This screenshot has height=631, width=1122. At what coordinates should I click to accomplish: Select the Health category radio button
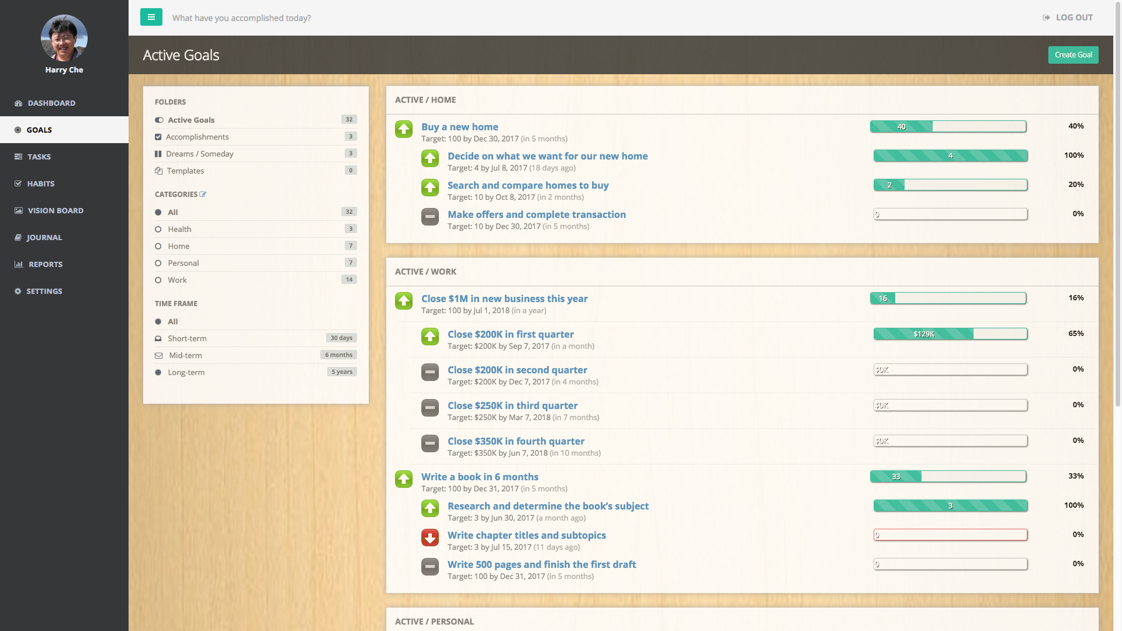(x=158, y=230)
